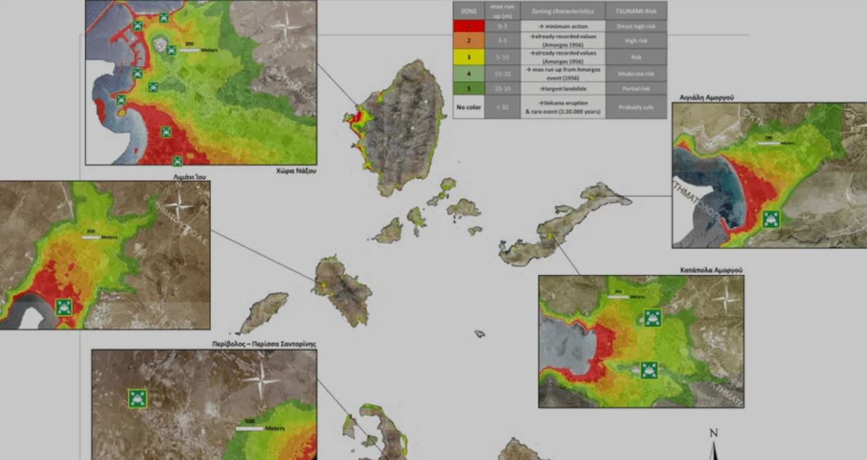Pick the yellow Zone 3 legend swatch
The image size is (867, 460).
pyautogui.click(x=468, y=58)
